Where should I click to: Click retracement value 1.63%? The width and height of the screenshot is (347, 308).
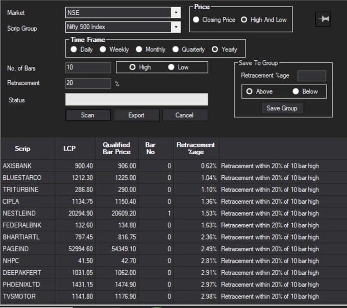pyautogui.click(x=209, y=225)
